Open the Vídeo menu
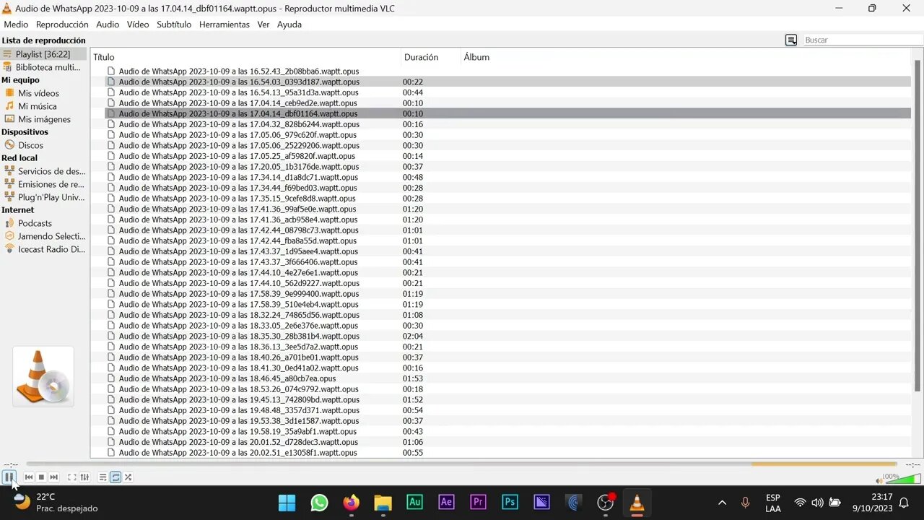This screenshot has width=924, height=520. [138, 25]
